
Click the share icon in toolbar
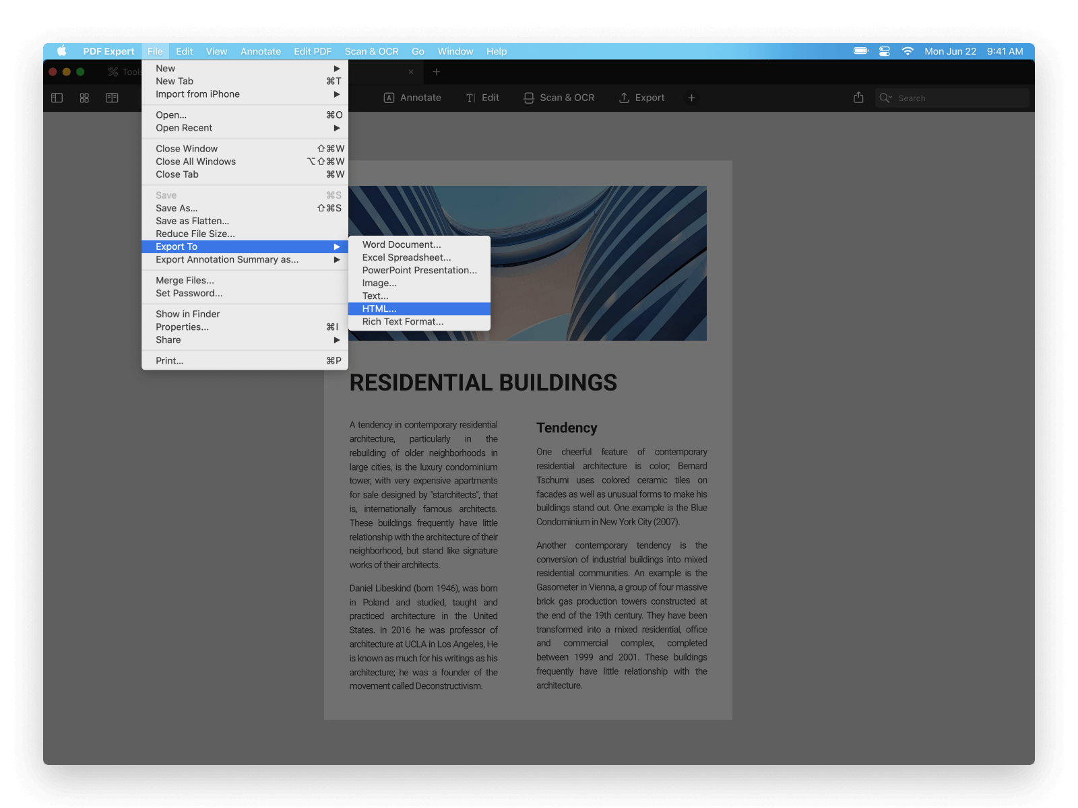tap(858, 98)
